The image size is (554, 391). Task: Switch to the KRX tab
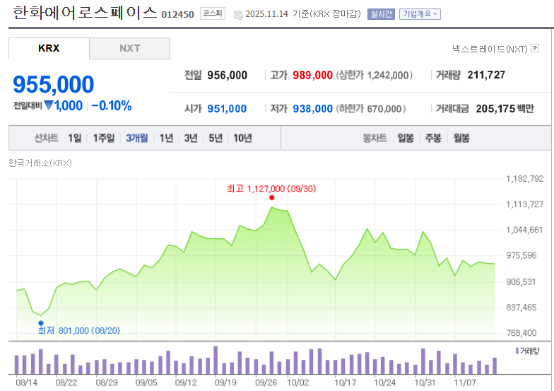coord(49,48)
